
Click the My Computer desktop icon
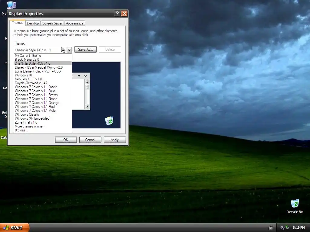click(x=12, y=5)
